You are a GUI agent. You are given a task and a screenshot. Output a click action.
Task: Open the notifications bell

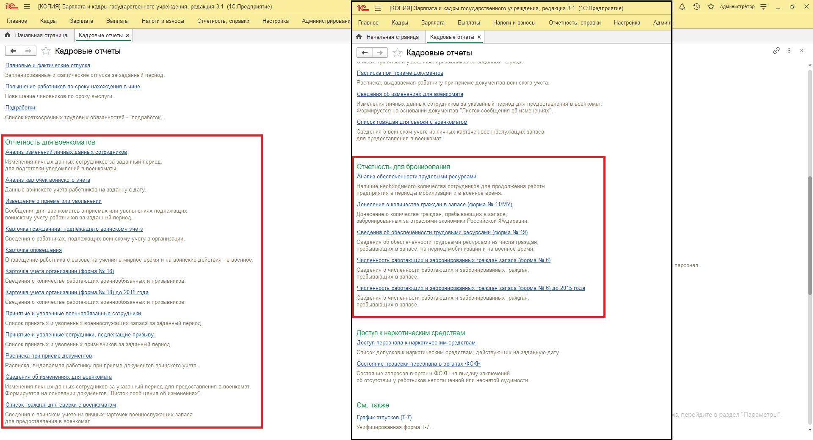pyautogui.click(x=682, y=7)
